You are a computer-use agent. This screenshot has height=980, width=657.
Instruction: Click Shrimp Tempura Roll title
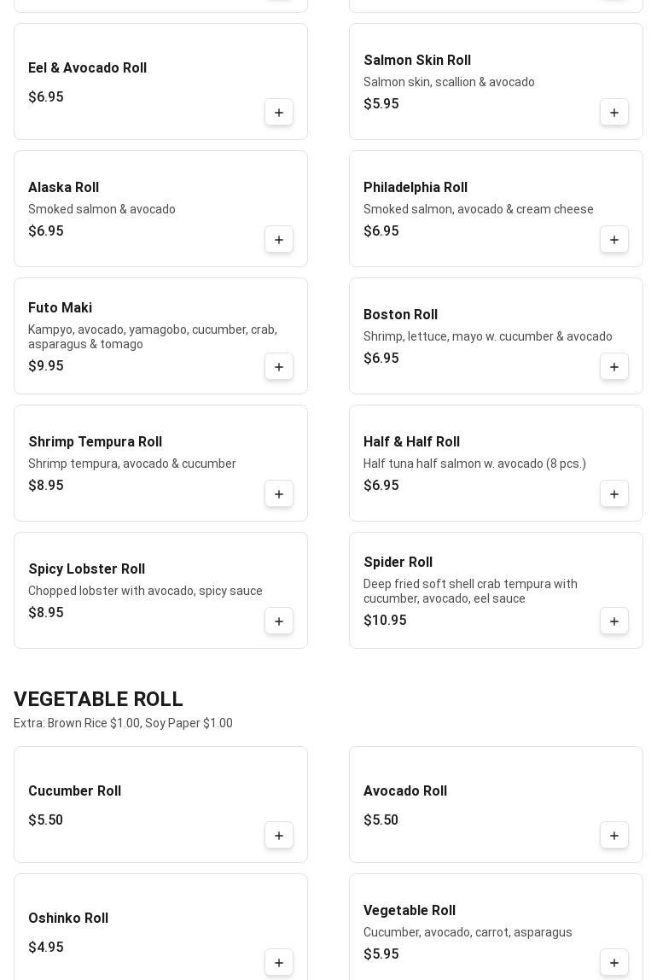(x=95, y=442)
